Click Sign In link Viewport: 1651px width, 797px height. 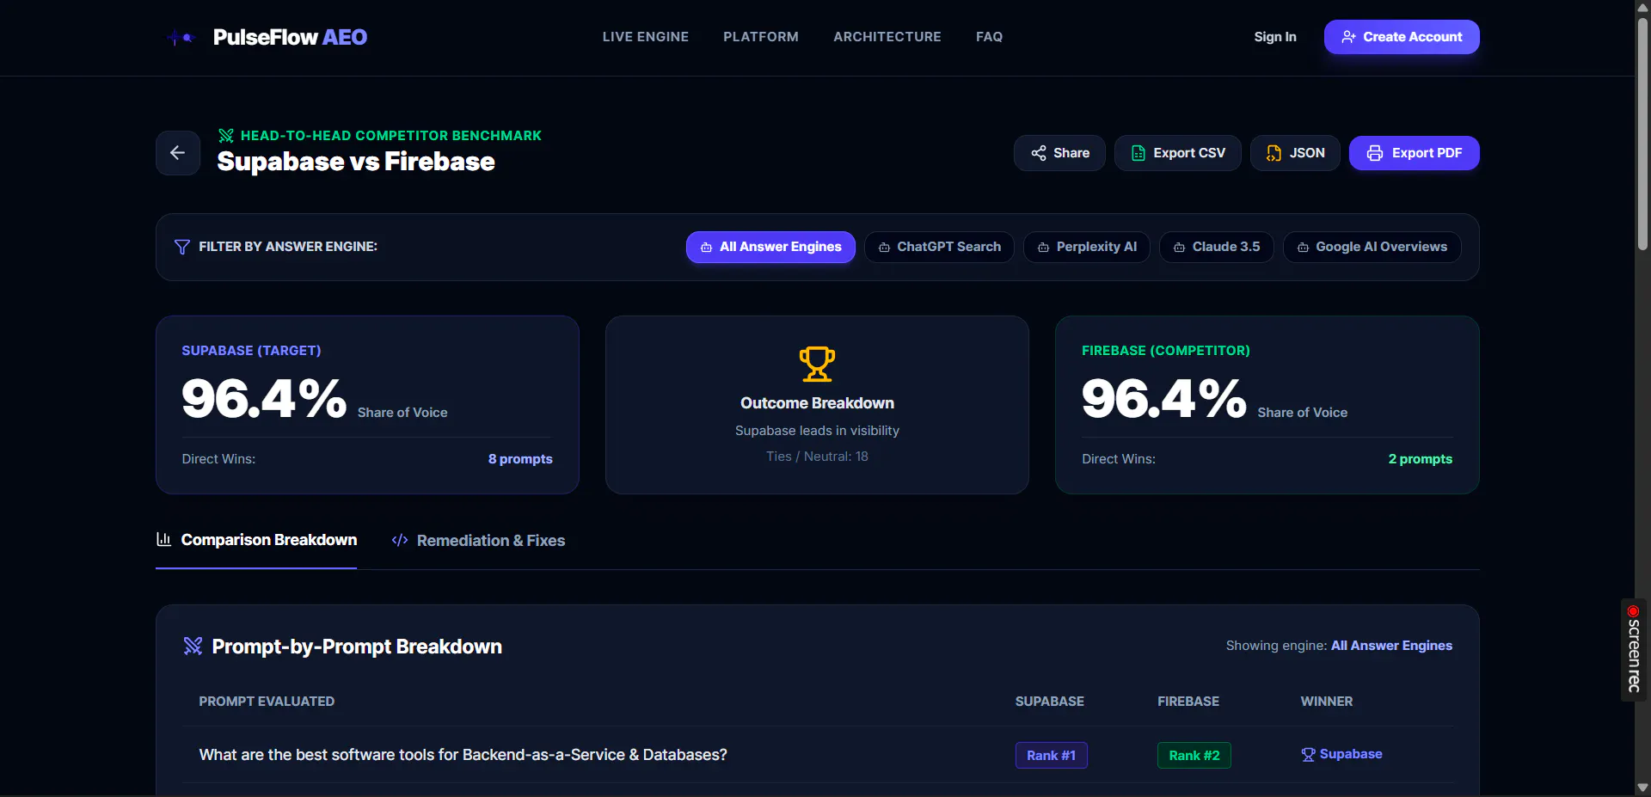click(x=1274, y=37)
